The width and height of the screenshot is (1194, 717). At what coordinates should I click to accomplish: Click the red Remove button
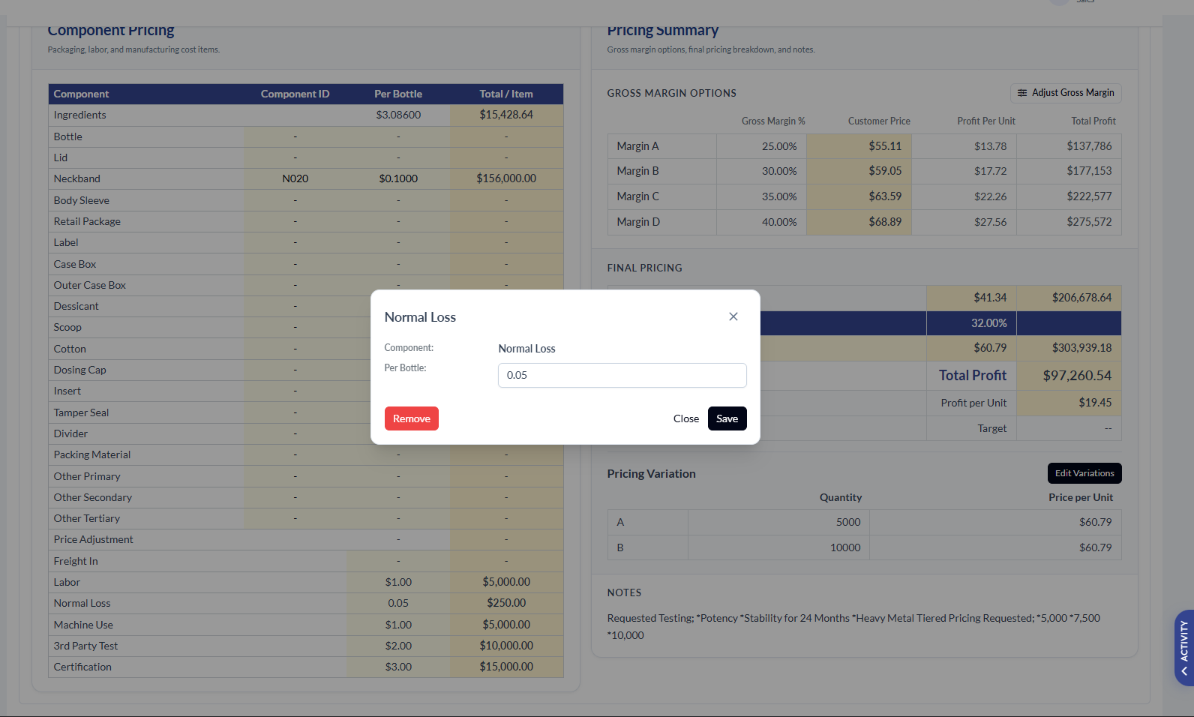click(x=411, y=418)
